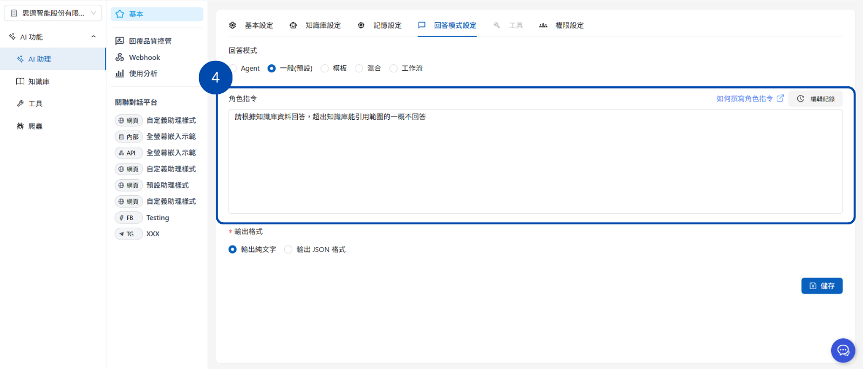This screenshot has width=863, height=369.
Task: Click inside the 角色指令 text area
Action: tap(535, 161)
